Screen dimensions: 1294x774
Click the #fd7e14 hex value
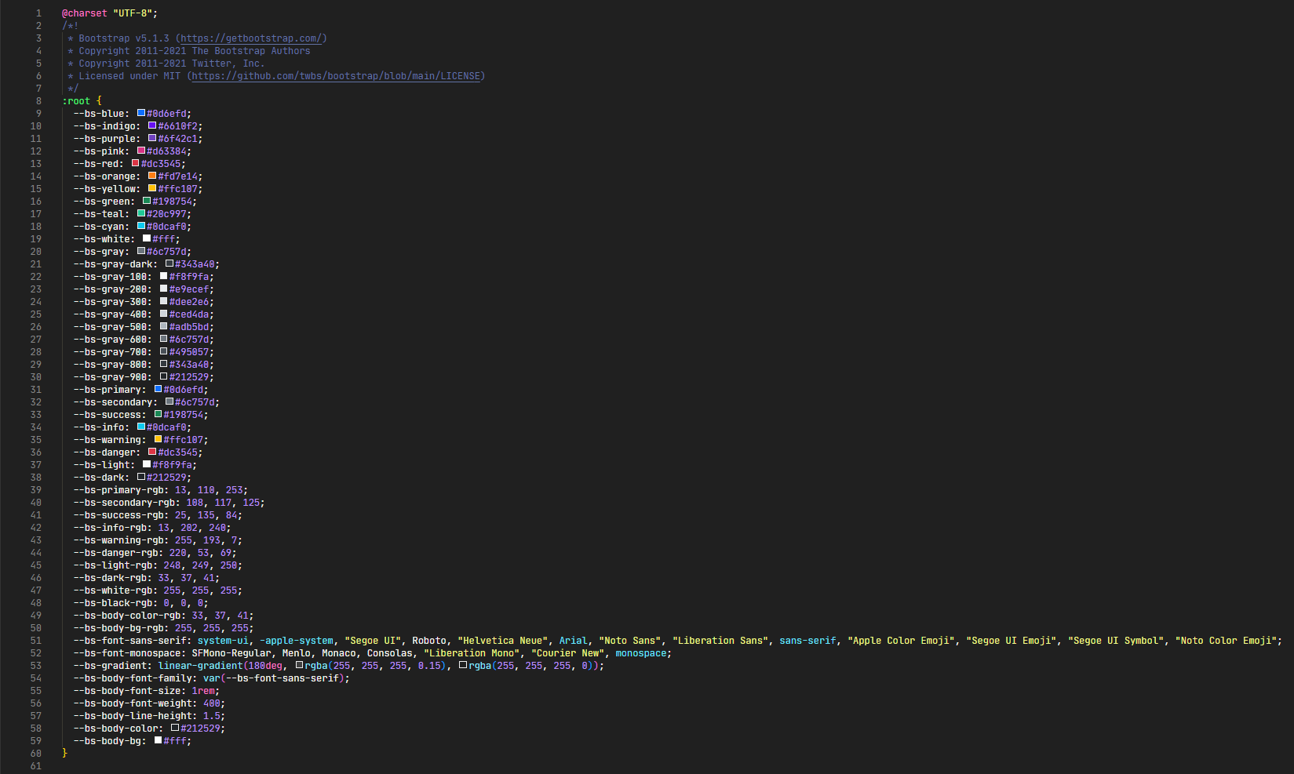point(177,176)
